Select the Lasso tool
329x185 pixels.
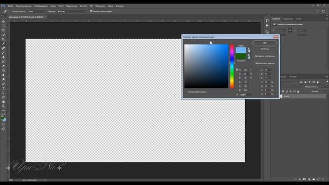tap(4, 30)
